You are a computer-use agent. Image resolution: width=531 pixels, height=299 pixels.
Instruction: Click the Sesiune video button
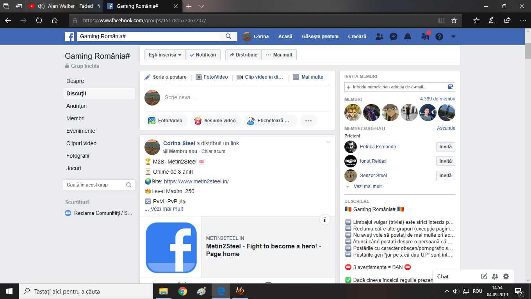pyautogui.click(x=215, y=121)
